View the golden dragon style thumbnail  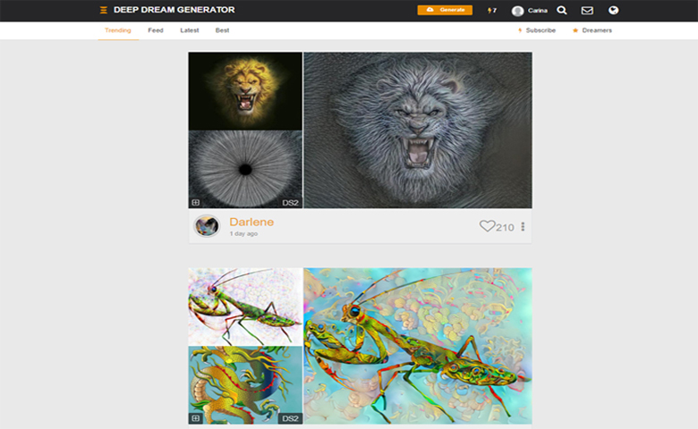pos(245,385)
